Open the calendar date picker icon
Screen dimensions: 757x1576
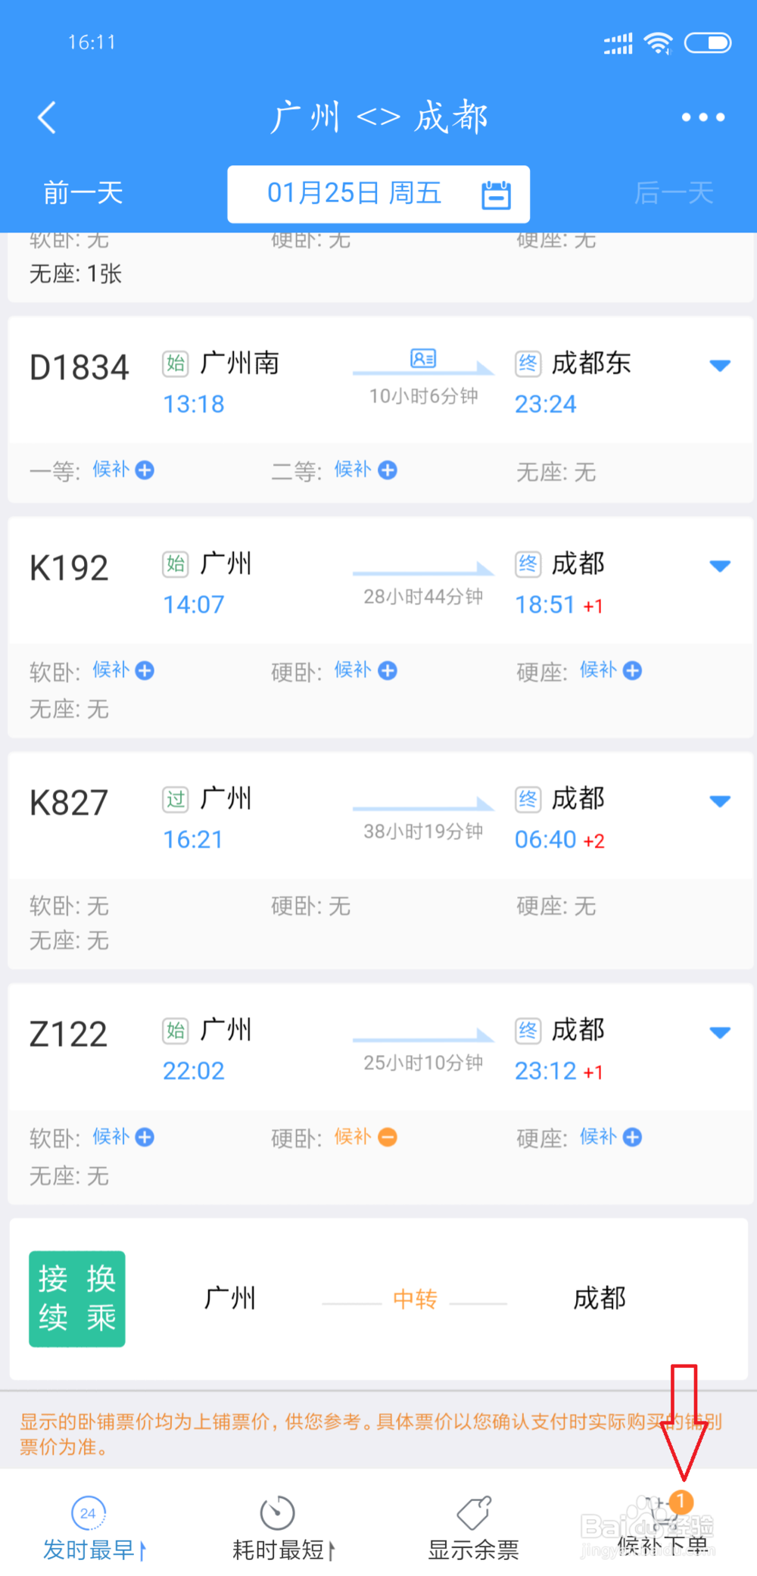click(497, 195)
